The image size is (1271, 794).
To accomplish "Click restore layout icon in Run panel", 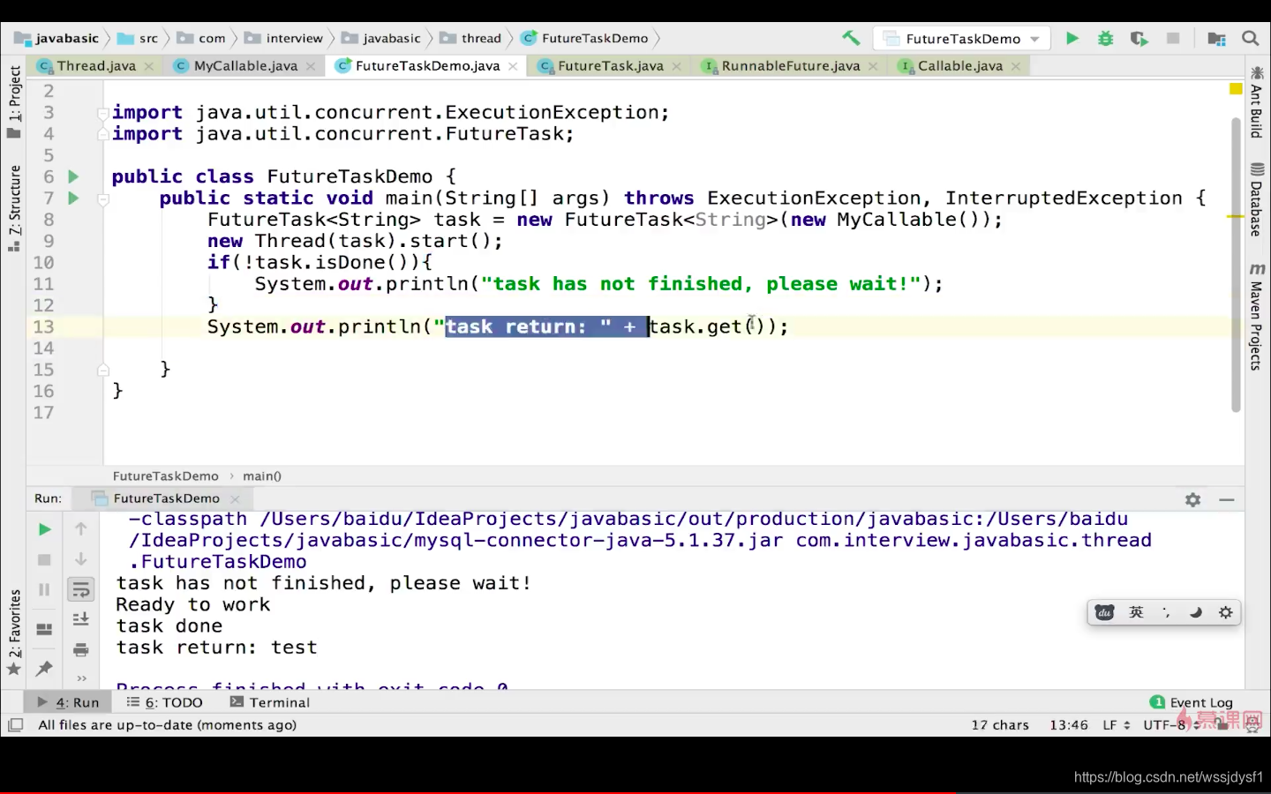I will 44,629.
